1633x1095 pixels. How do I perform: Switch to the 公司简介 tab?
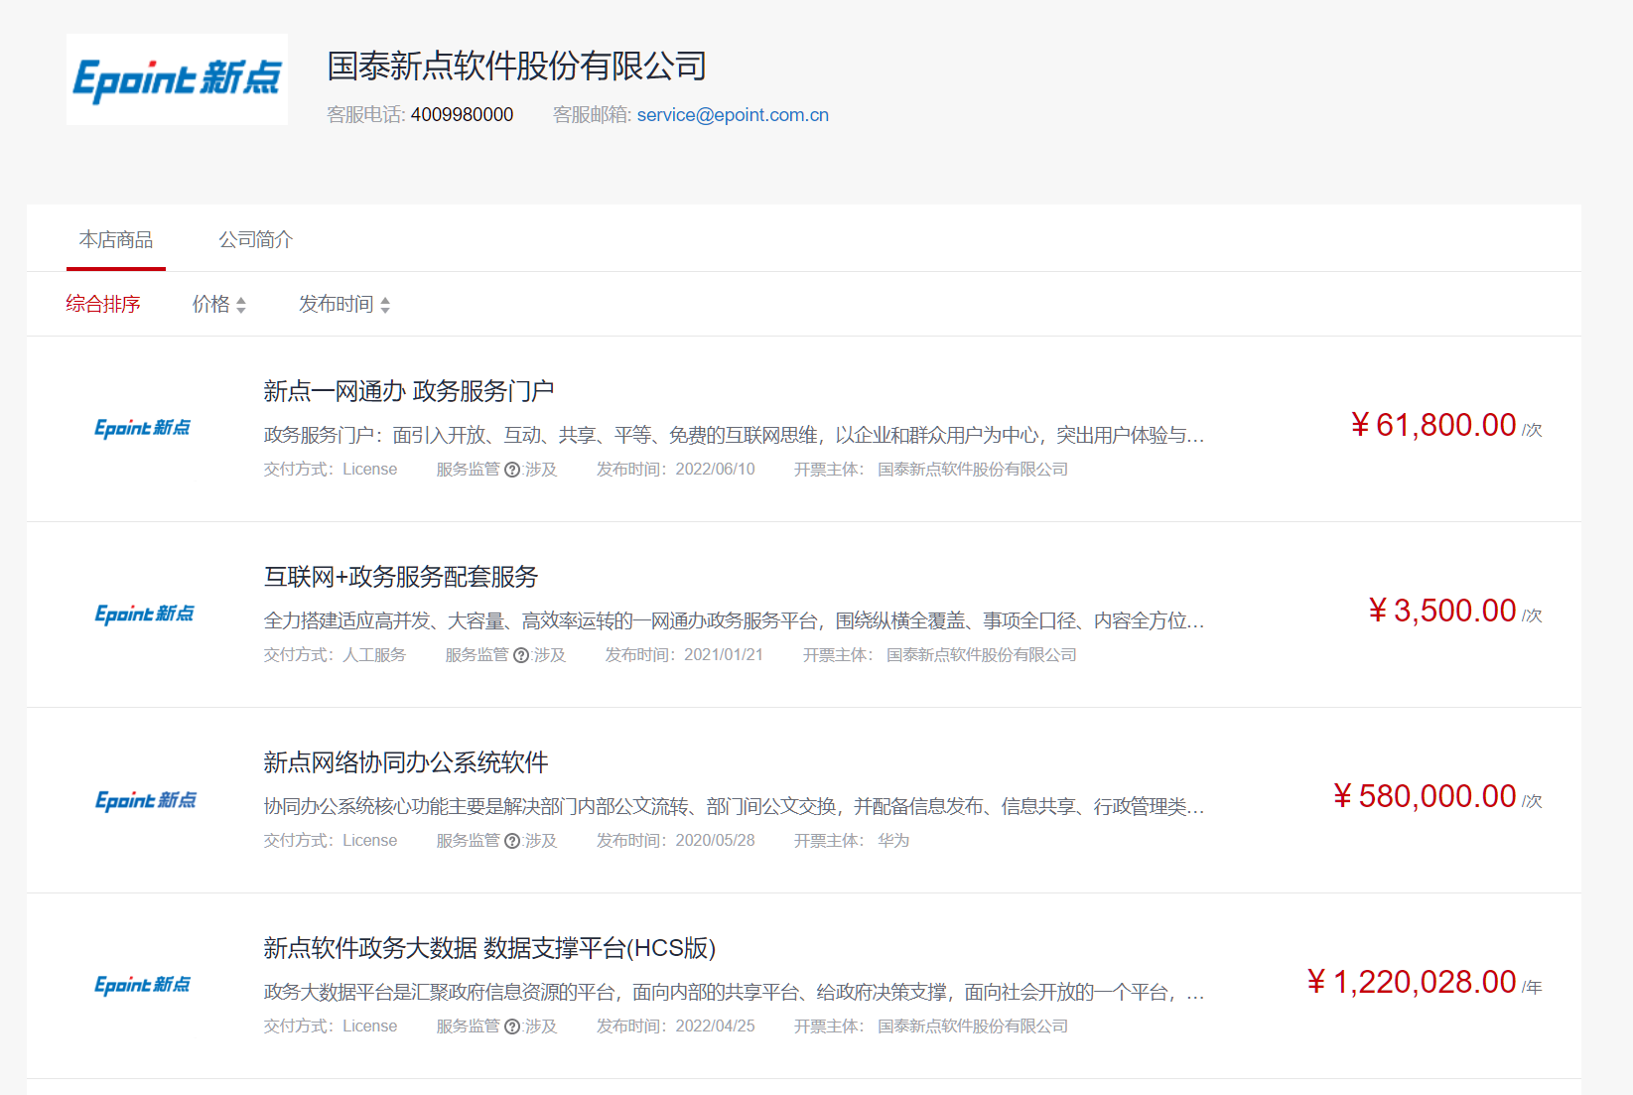[x=255, y=239]
